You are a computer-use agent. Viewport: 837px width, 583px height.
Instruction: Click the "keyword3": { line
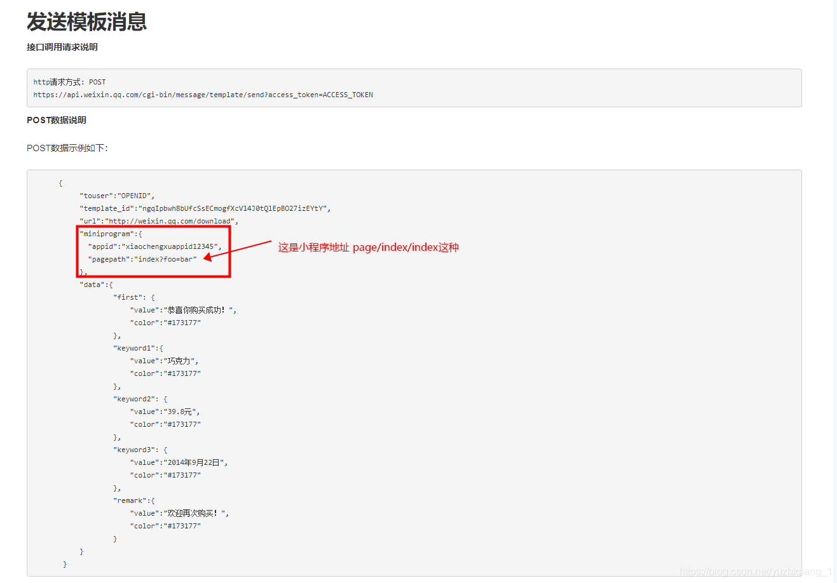(x=140, y=450)
